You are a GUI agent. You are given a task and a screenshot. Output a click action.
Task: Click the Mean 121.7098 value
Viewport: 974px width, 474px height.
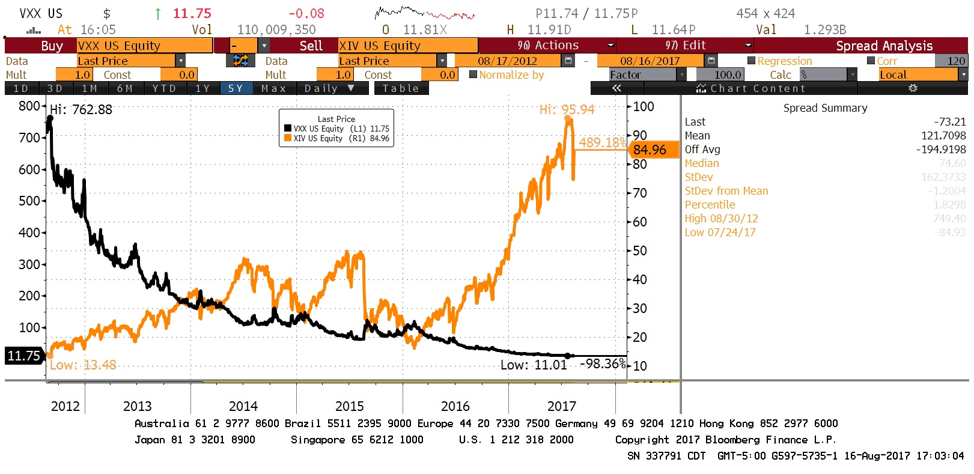point(943,136)
